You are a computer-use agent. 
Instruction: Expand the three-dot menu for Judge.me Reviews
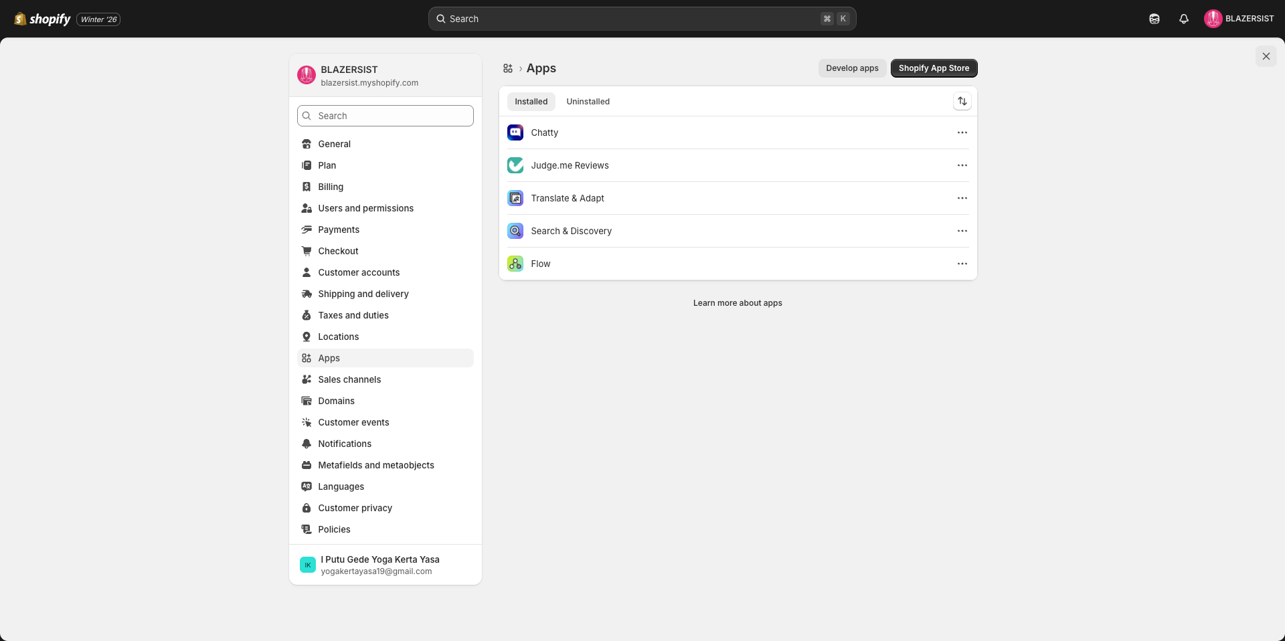coord(962,165)
